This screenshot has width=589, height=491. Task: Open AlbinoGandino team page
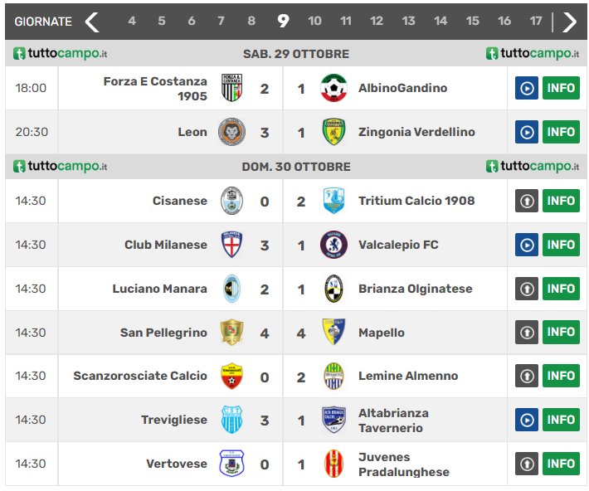[402, 88]
